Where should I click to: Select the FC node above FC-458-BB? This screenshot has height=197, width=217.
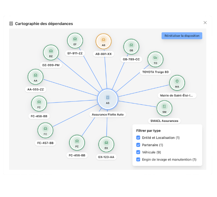click(x=39, y=104)
